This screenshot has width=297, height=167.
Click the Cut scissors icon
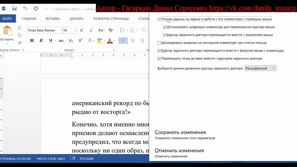point(19,28)
